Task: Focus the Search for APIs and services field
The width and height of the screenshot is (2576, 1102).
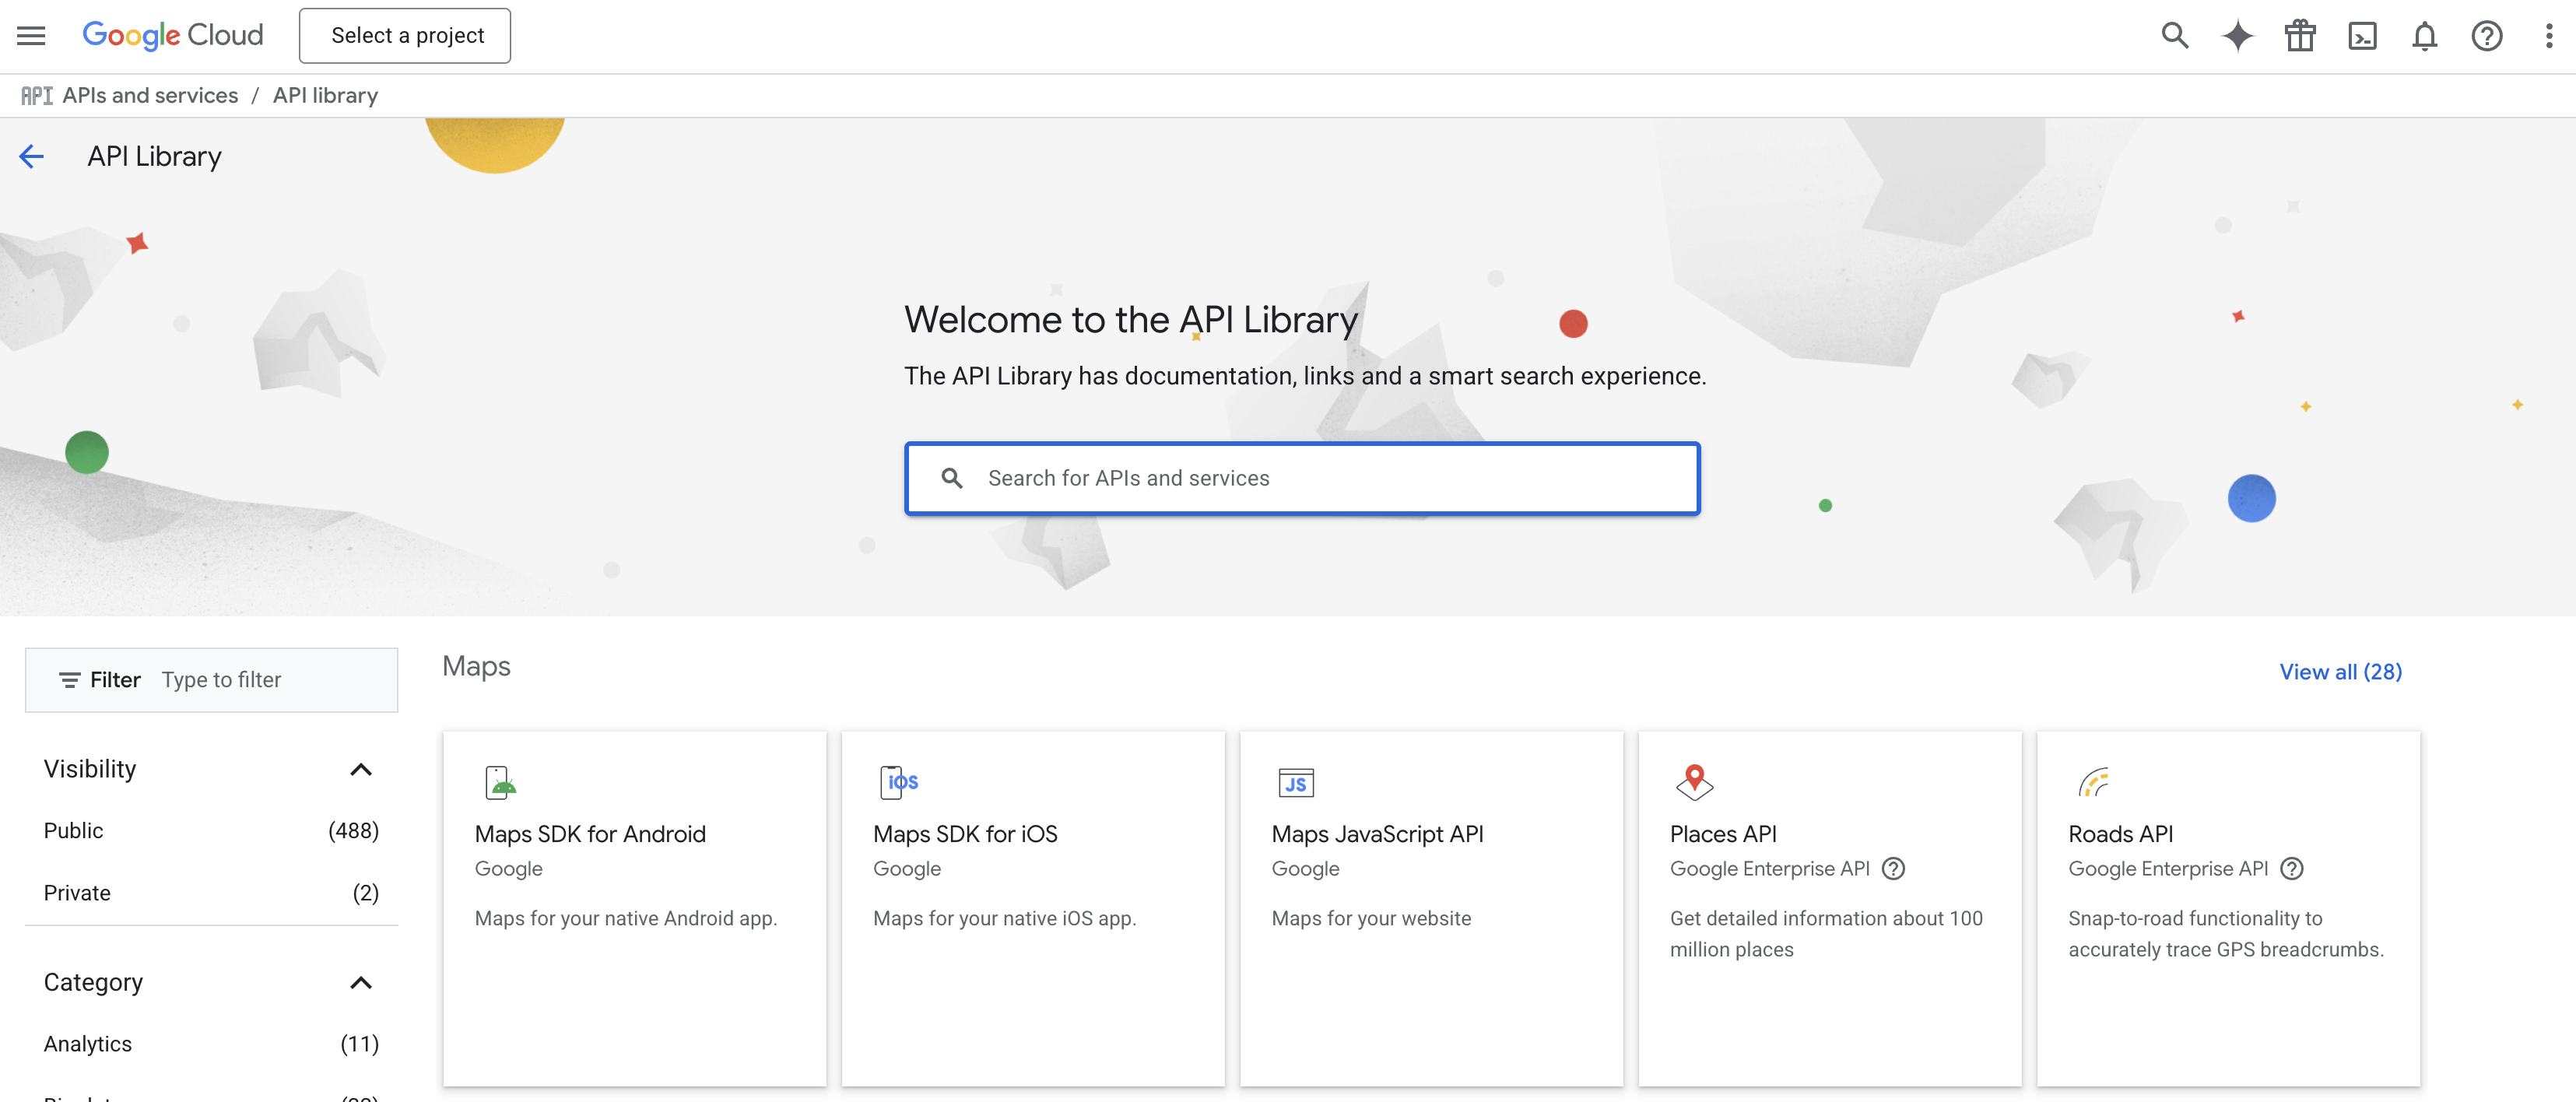Action: 1302,479
